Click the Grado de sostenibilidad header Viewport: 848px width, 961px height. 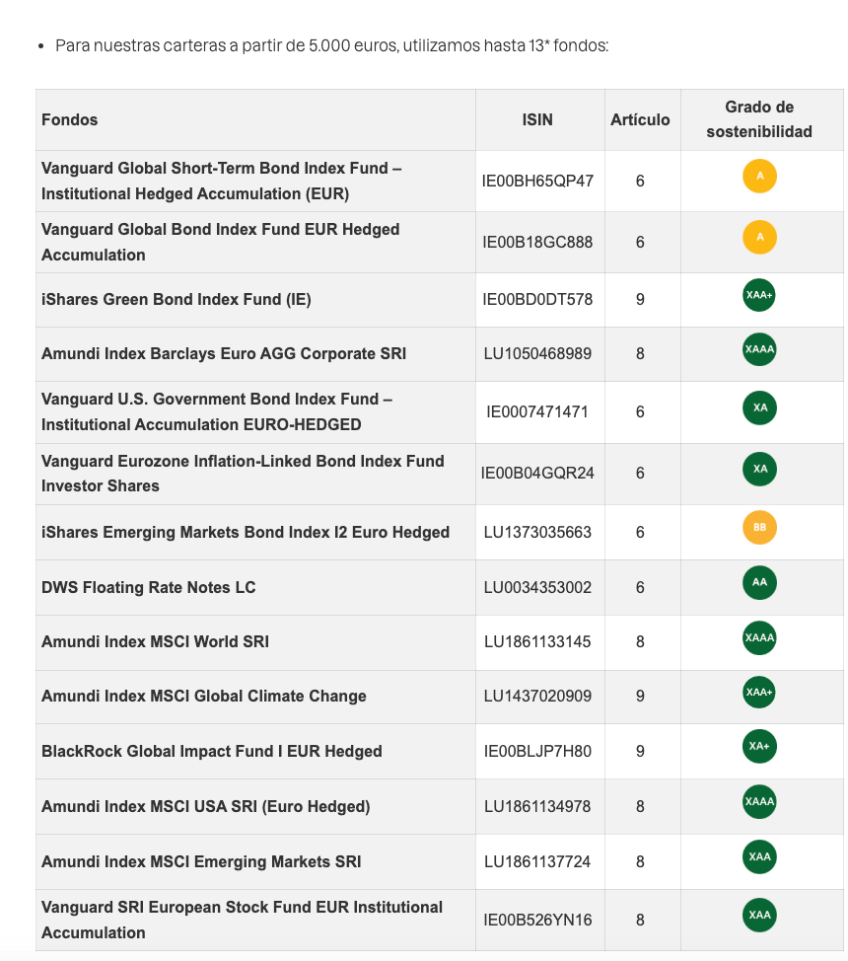pyautogui.click(x=759, y=119)
